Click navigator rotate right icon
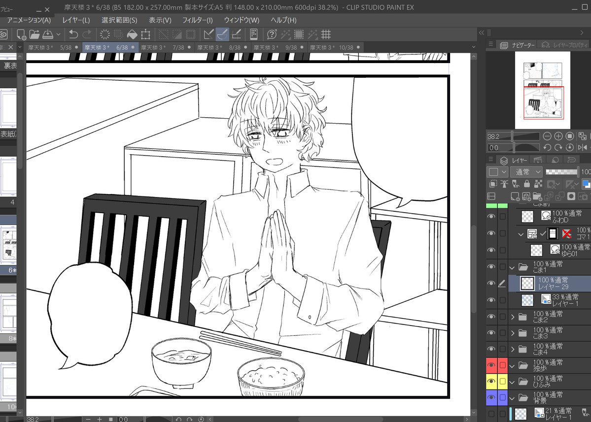The height and width of the screenshot is (422, 591). [x=558, y=148]
